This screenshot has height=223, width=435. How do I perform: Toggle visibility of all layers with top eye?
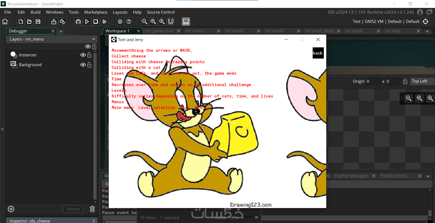pos(88,47)
